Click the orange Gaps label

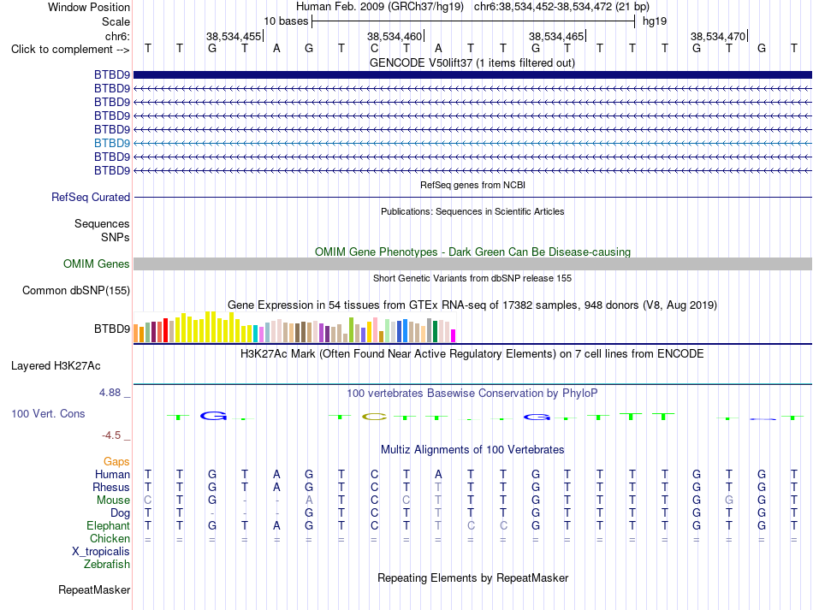coord(116,461)
